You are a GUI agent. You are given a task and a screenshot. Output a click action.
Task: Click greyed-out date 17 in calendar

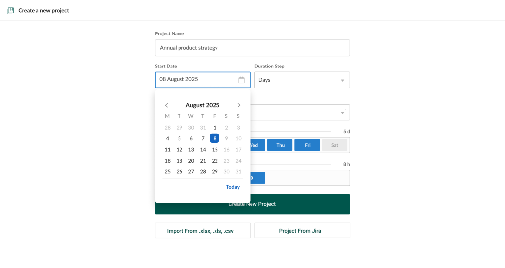238,150
